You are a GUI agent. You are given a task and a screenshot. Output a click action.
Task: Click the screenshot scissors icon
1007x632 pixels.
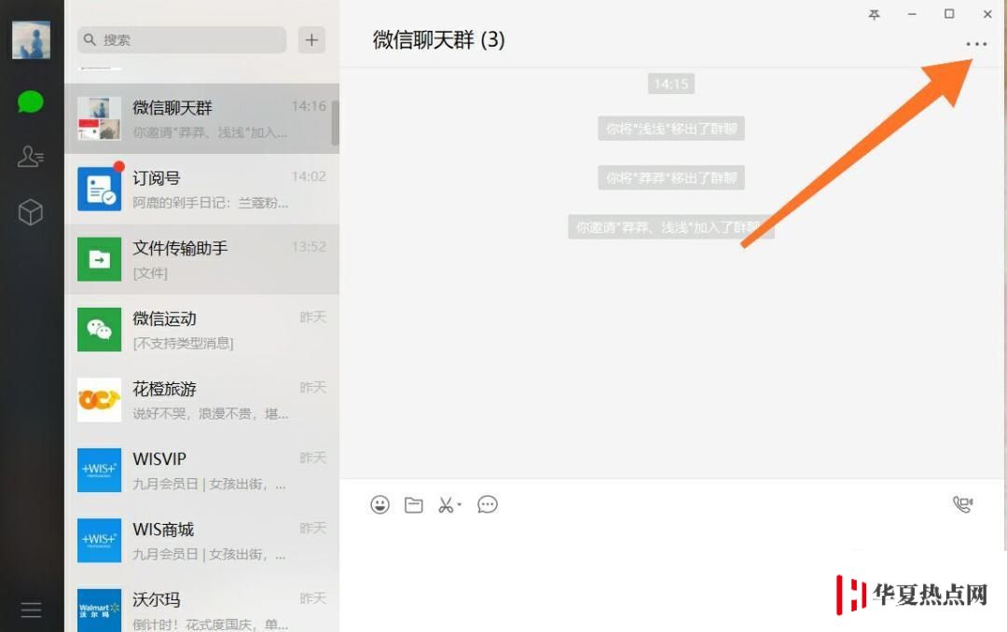pos(445,505)
